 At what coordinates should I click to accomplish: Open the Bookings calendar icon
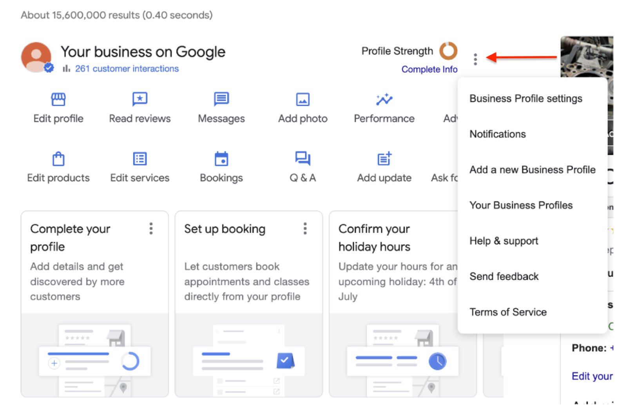221,159
